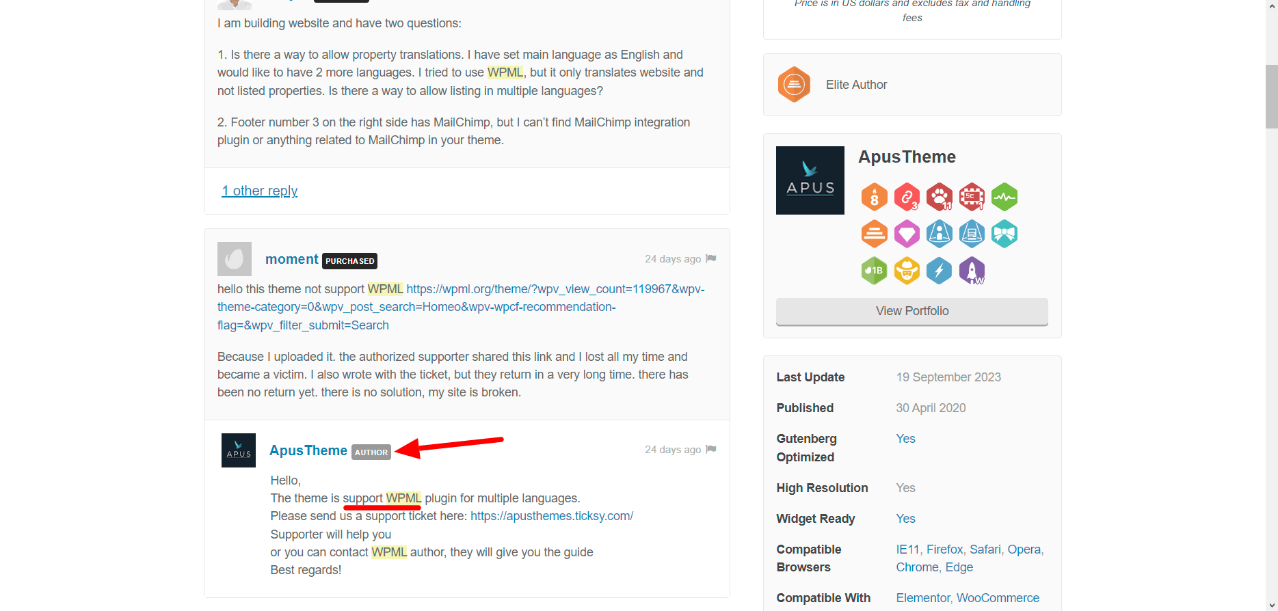Image resolution: width=1278 pixels, height=611 pixels.
Task: Click the blue spotlight document badge
Action: [x=972, y=234]
